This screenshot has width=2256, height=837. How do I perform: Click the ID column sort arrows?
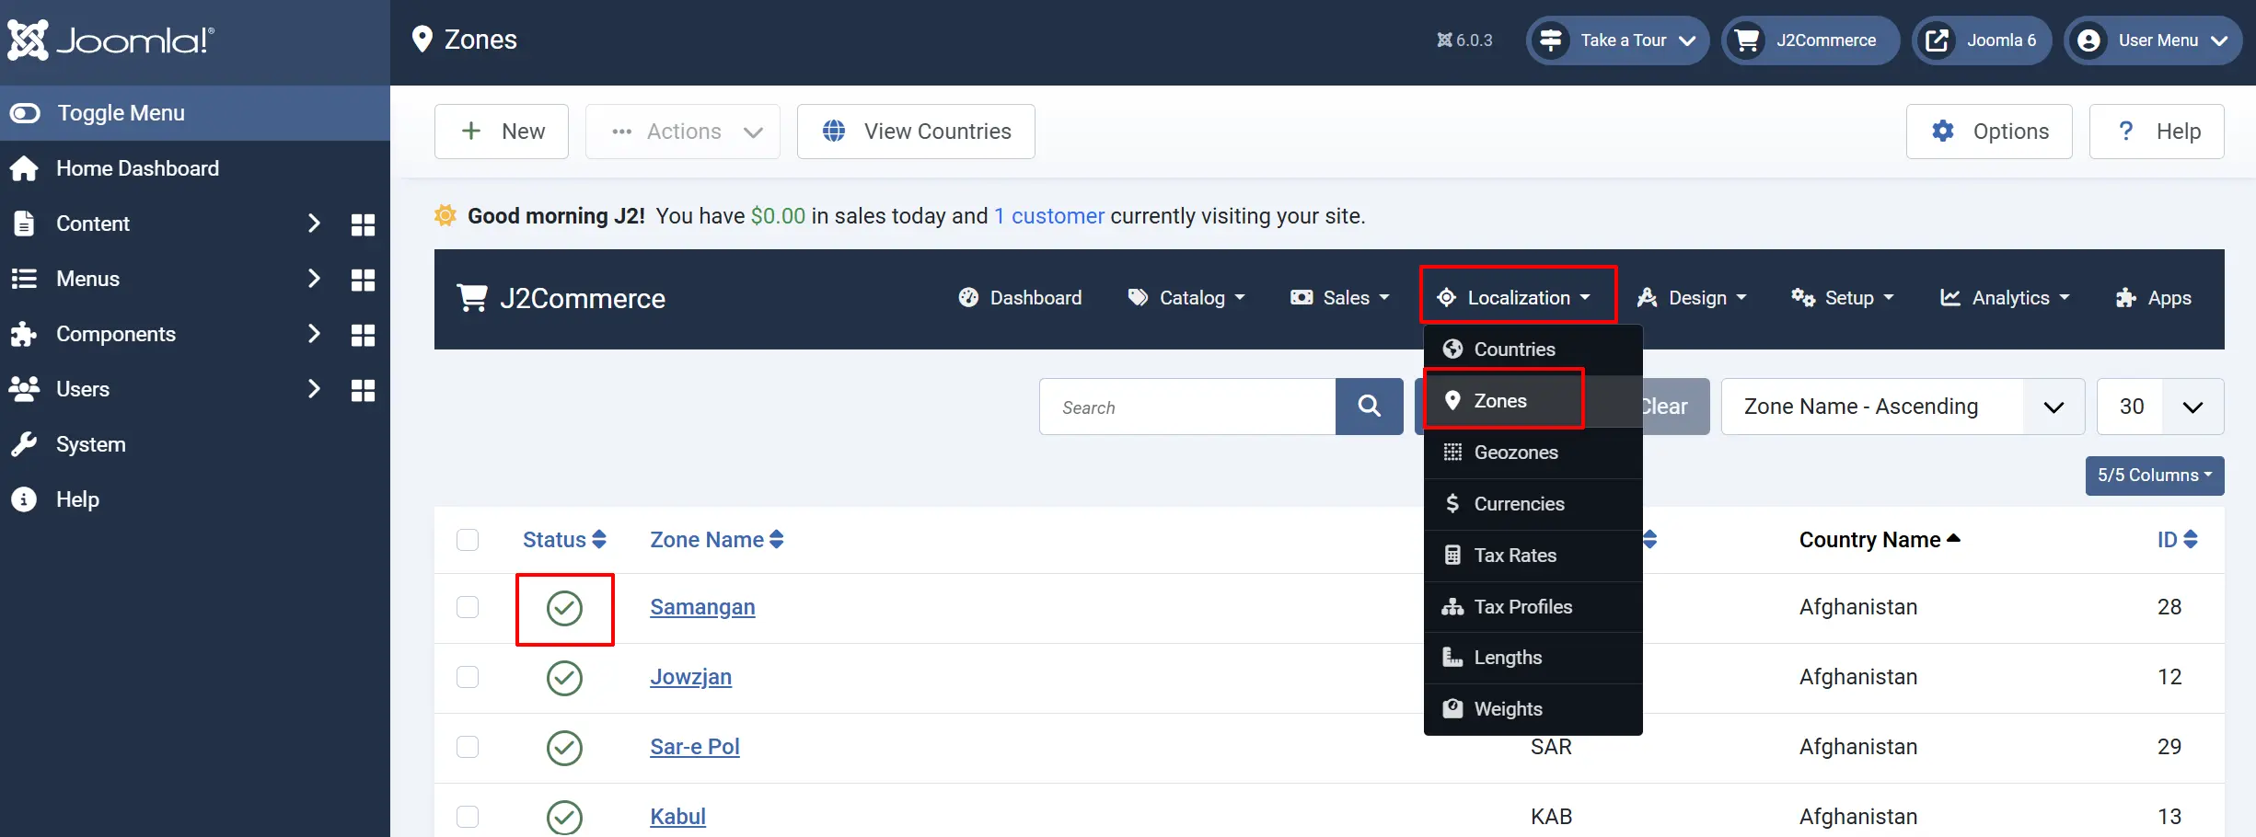click(x=2191, y=540)
